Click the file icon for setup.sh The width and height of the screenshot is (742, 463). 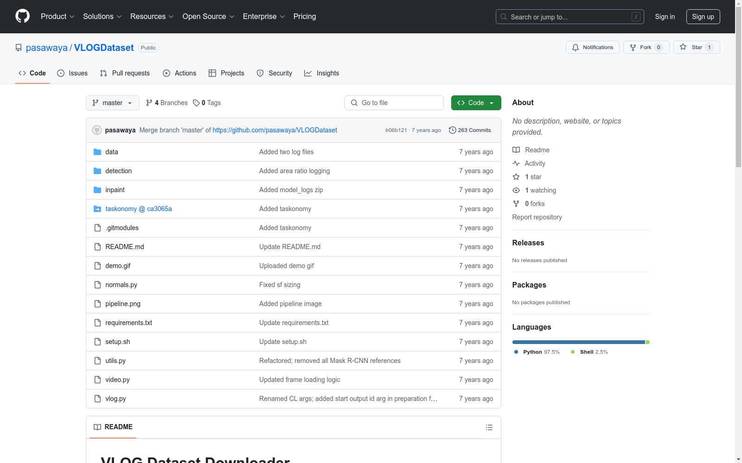97,342
